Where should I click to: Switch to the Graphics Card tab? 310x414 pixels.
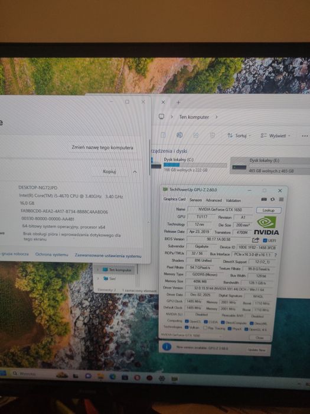(x=175, y=199)
